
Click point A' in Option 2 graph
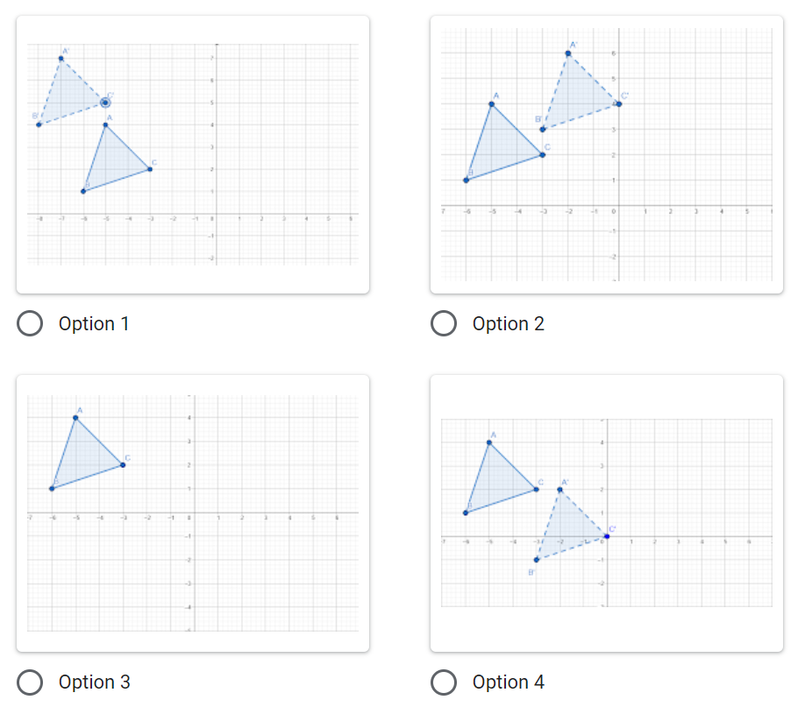point(568,53)
